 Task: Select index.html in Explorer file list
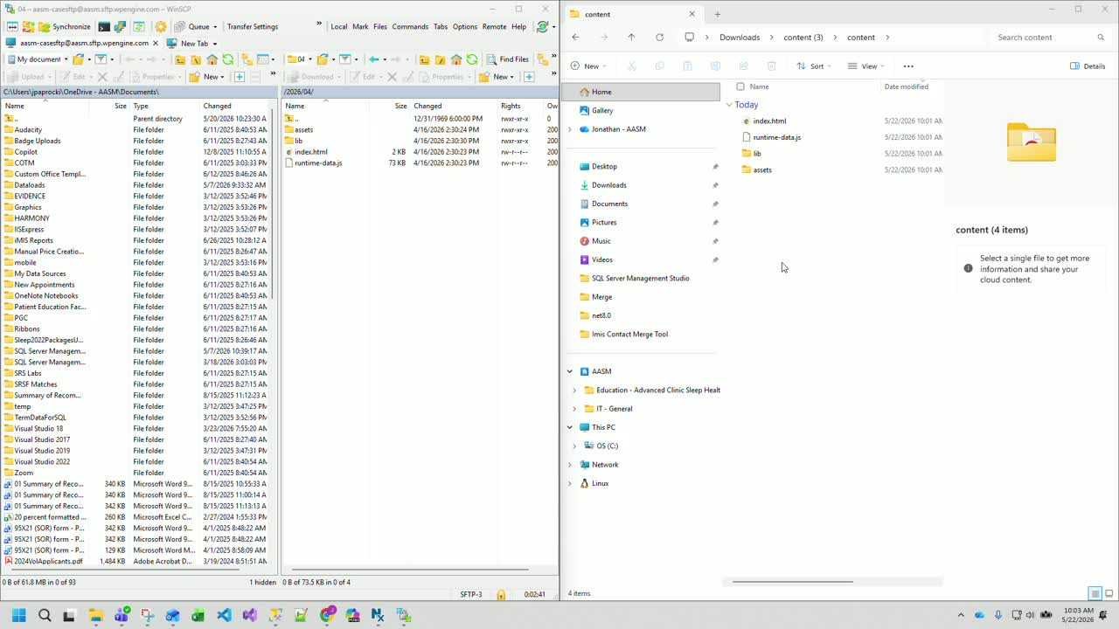point(769,121)
